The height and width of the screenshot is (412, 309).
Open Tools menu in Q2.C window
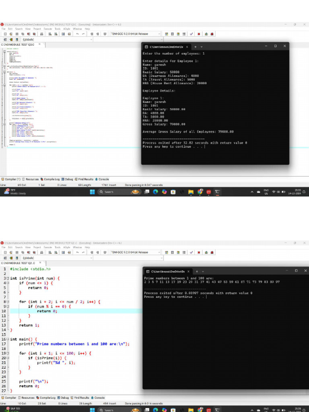(x=58, y=247)
